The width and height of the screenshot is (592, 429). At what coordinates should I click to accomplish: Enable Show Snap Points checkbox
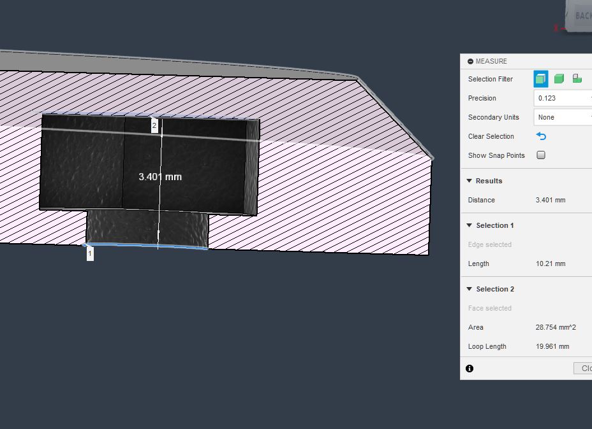point(541,155)
